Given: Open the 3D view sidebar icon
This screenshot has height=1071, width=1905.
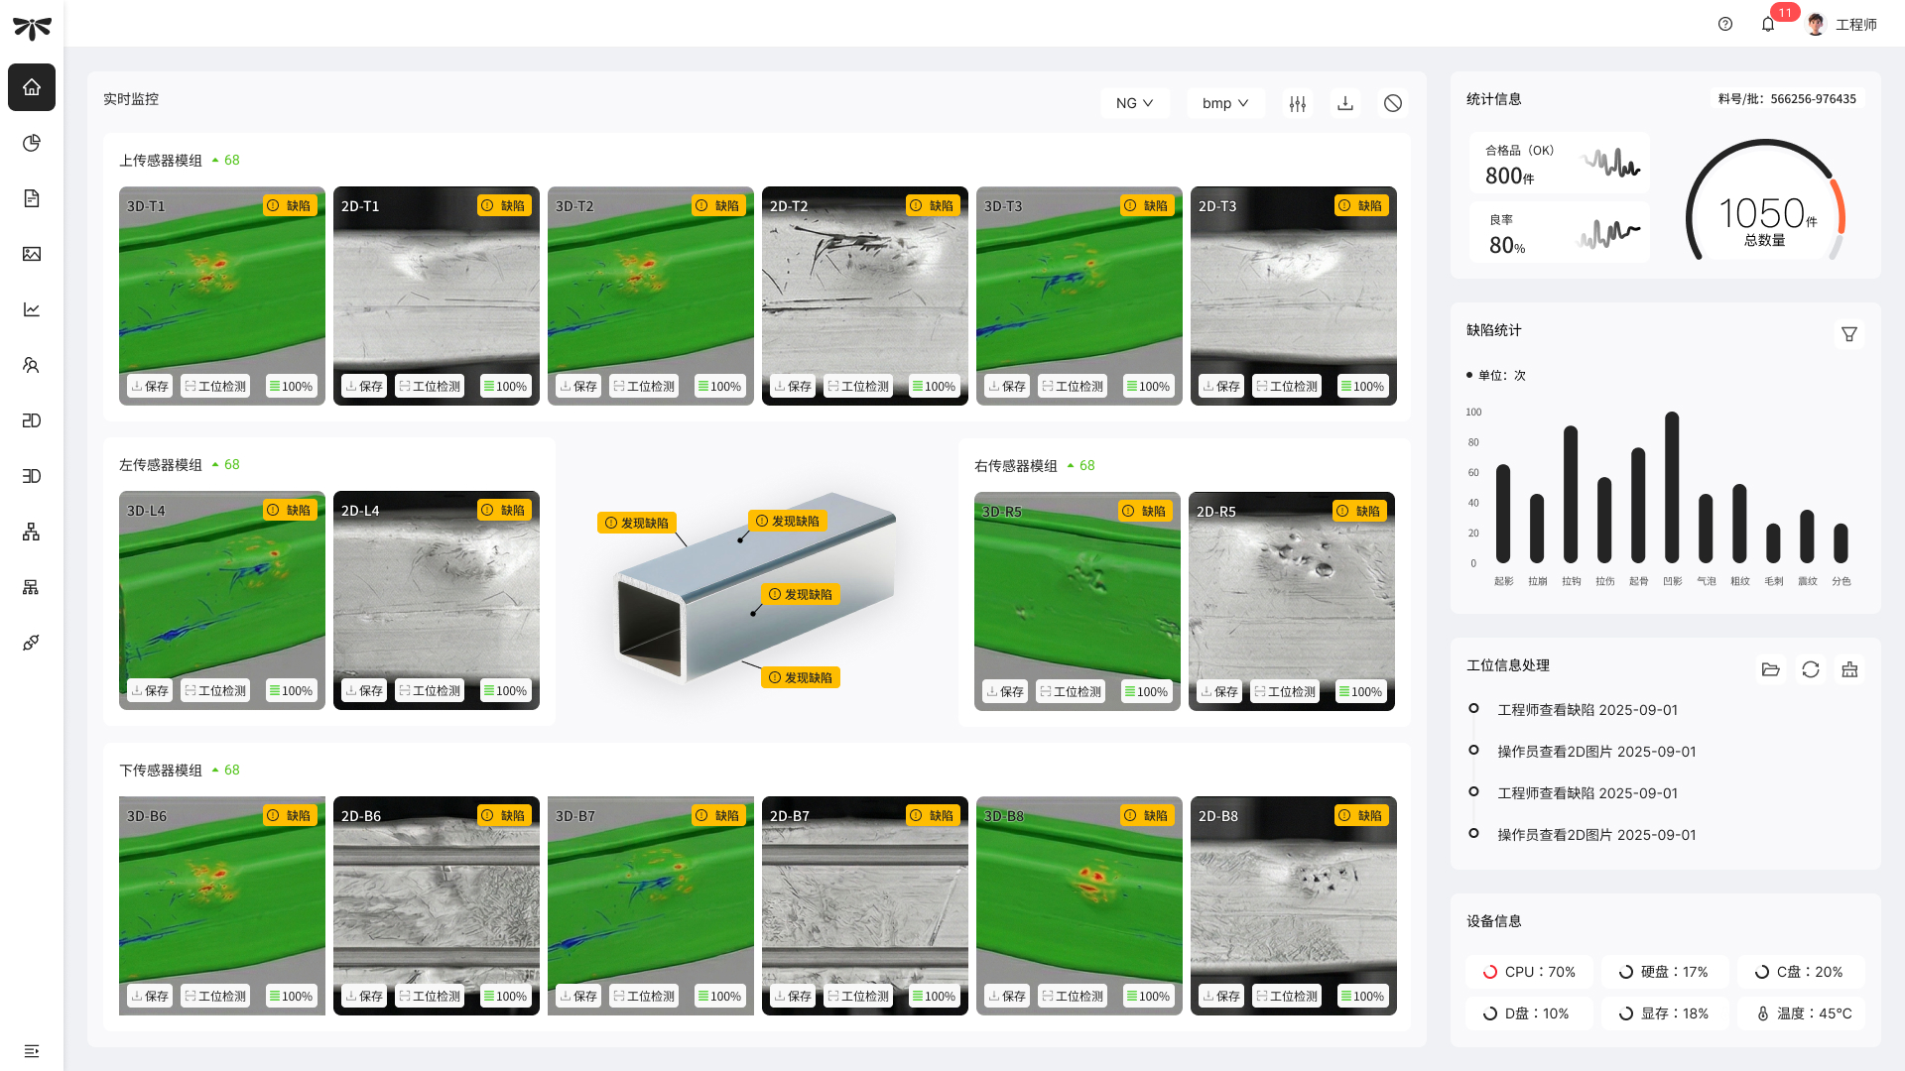Looking at the screenshot, I should coord(32,476).
